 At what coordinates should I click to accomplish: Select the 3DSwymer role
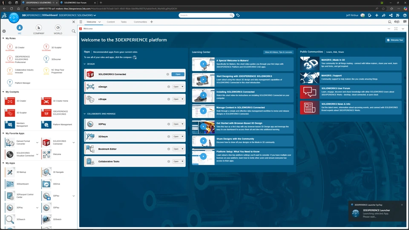coord(52,59)
